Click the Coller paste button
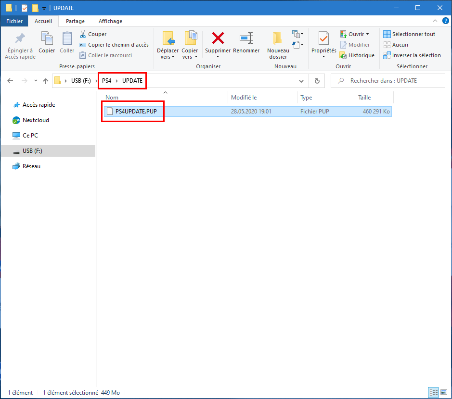Image resolution: width=452 pixels, height=399 pixels. click(x=67, y=42)
